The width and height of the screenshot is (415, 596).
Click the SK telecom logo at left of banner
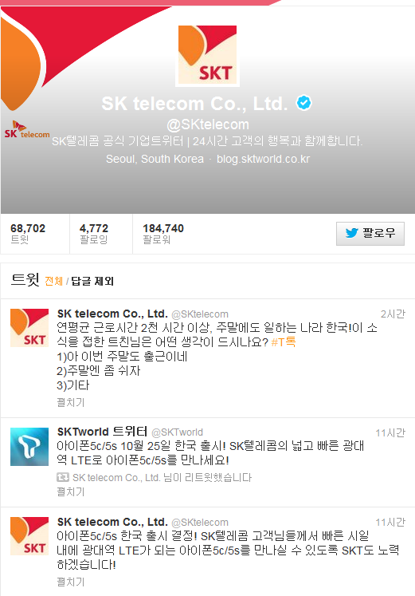coord(27,129)
